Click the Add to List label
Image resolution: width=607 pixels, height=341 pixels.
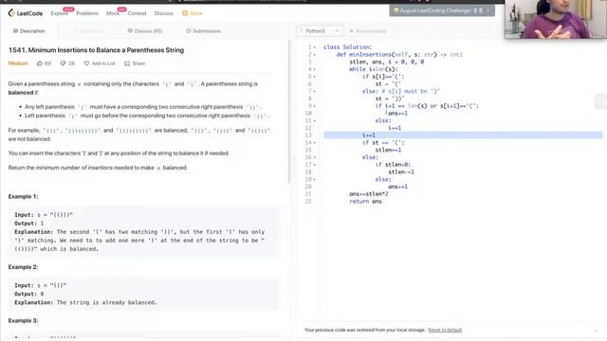pos(103,63)
